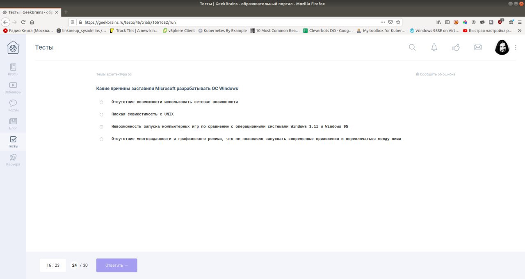Click the thumbs-up icon in the header

pos(456,47)
